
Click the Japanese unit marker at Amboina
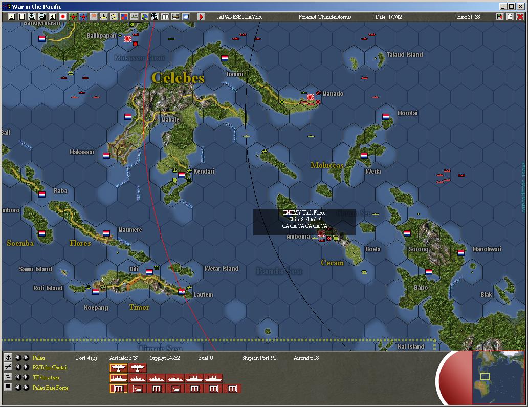[321, 233]
